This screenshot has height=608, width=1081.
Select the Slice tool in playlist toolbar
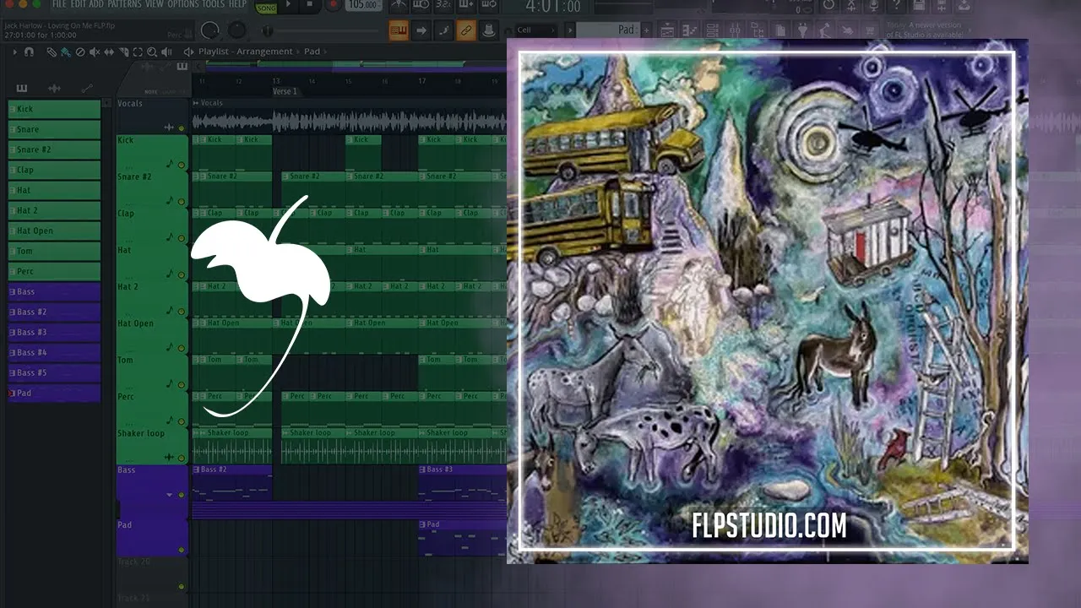tap(123, 52)
